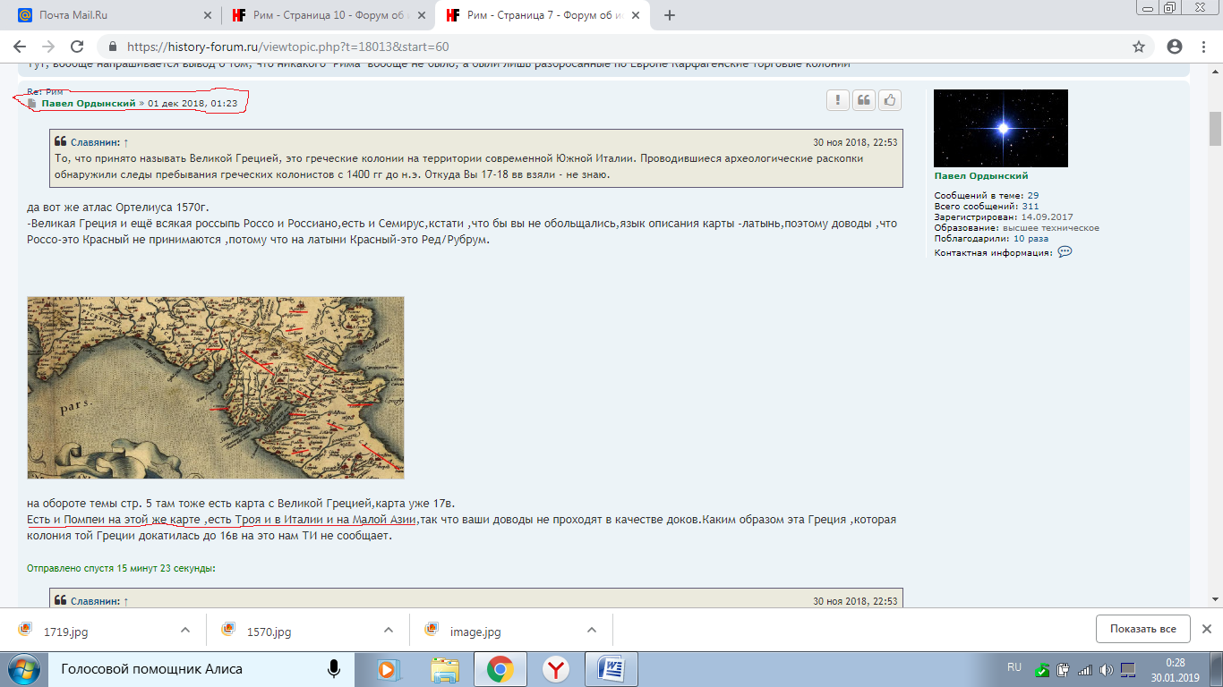1223x687 pixels.
Task: Click the browser Forward arrow
Action: 48,47
